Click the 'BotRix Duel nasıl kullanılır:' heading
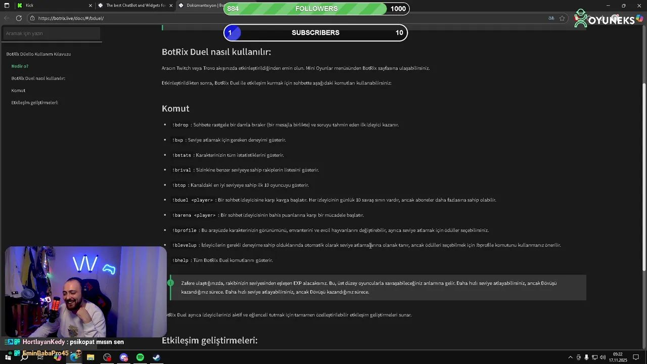The width and height of the screenshot is (647, 364). click(x=216, y=52)
